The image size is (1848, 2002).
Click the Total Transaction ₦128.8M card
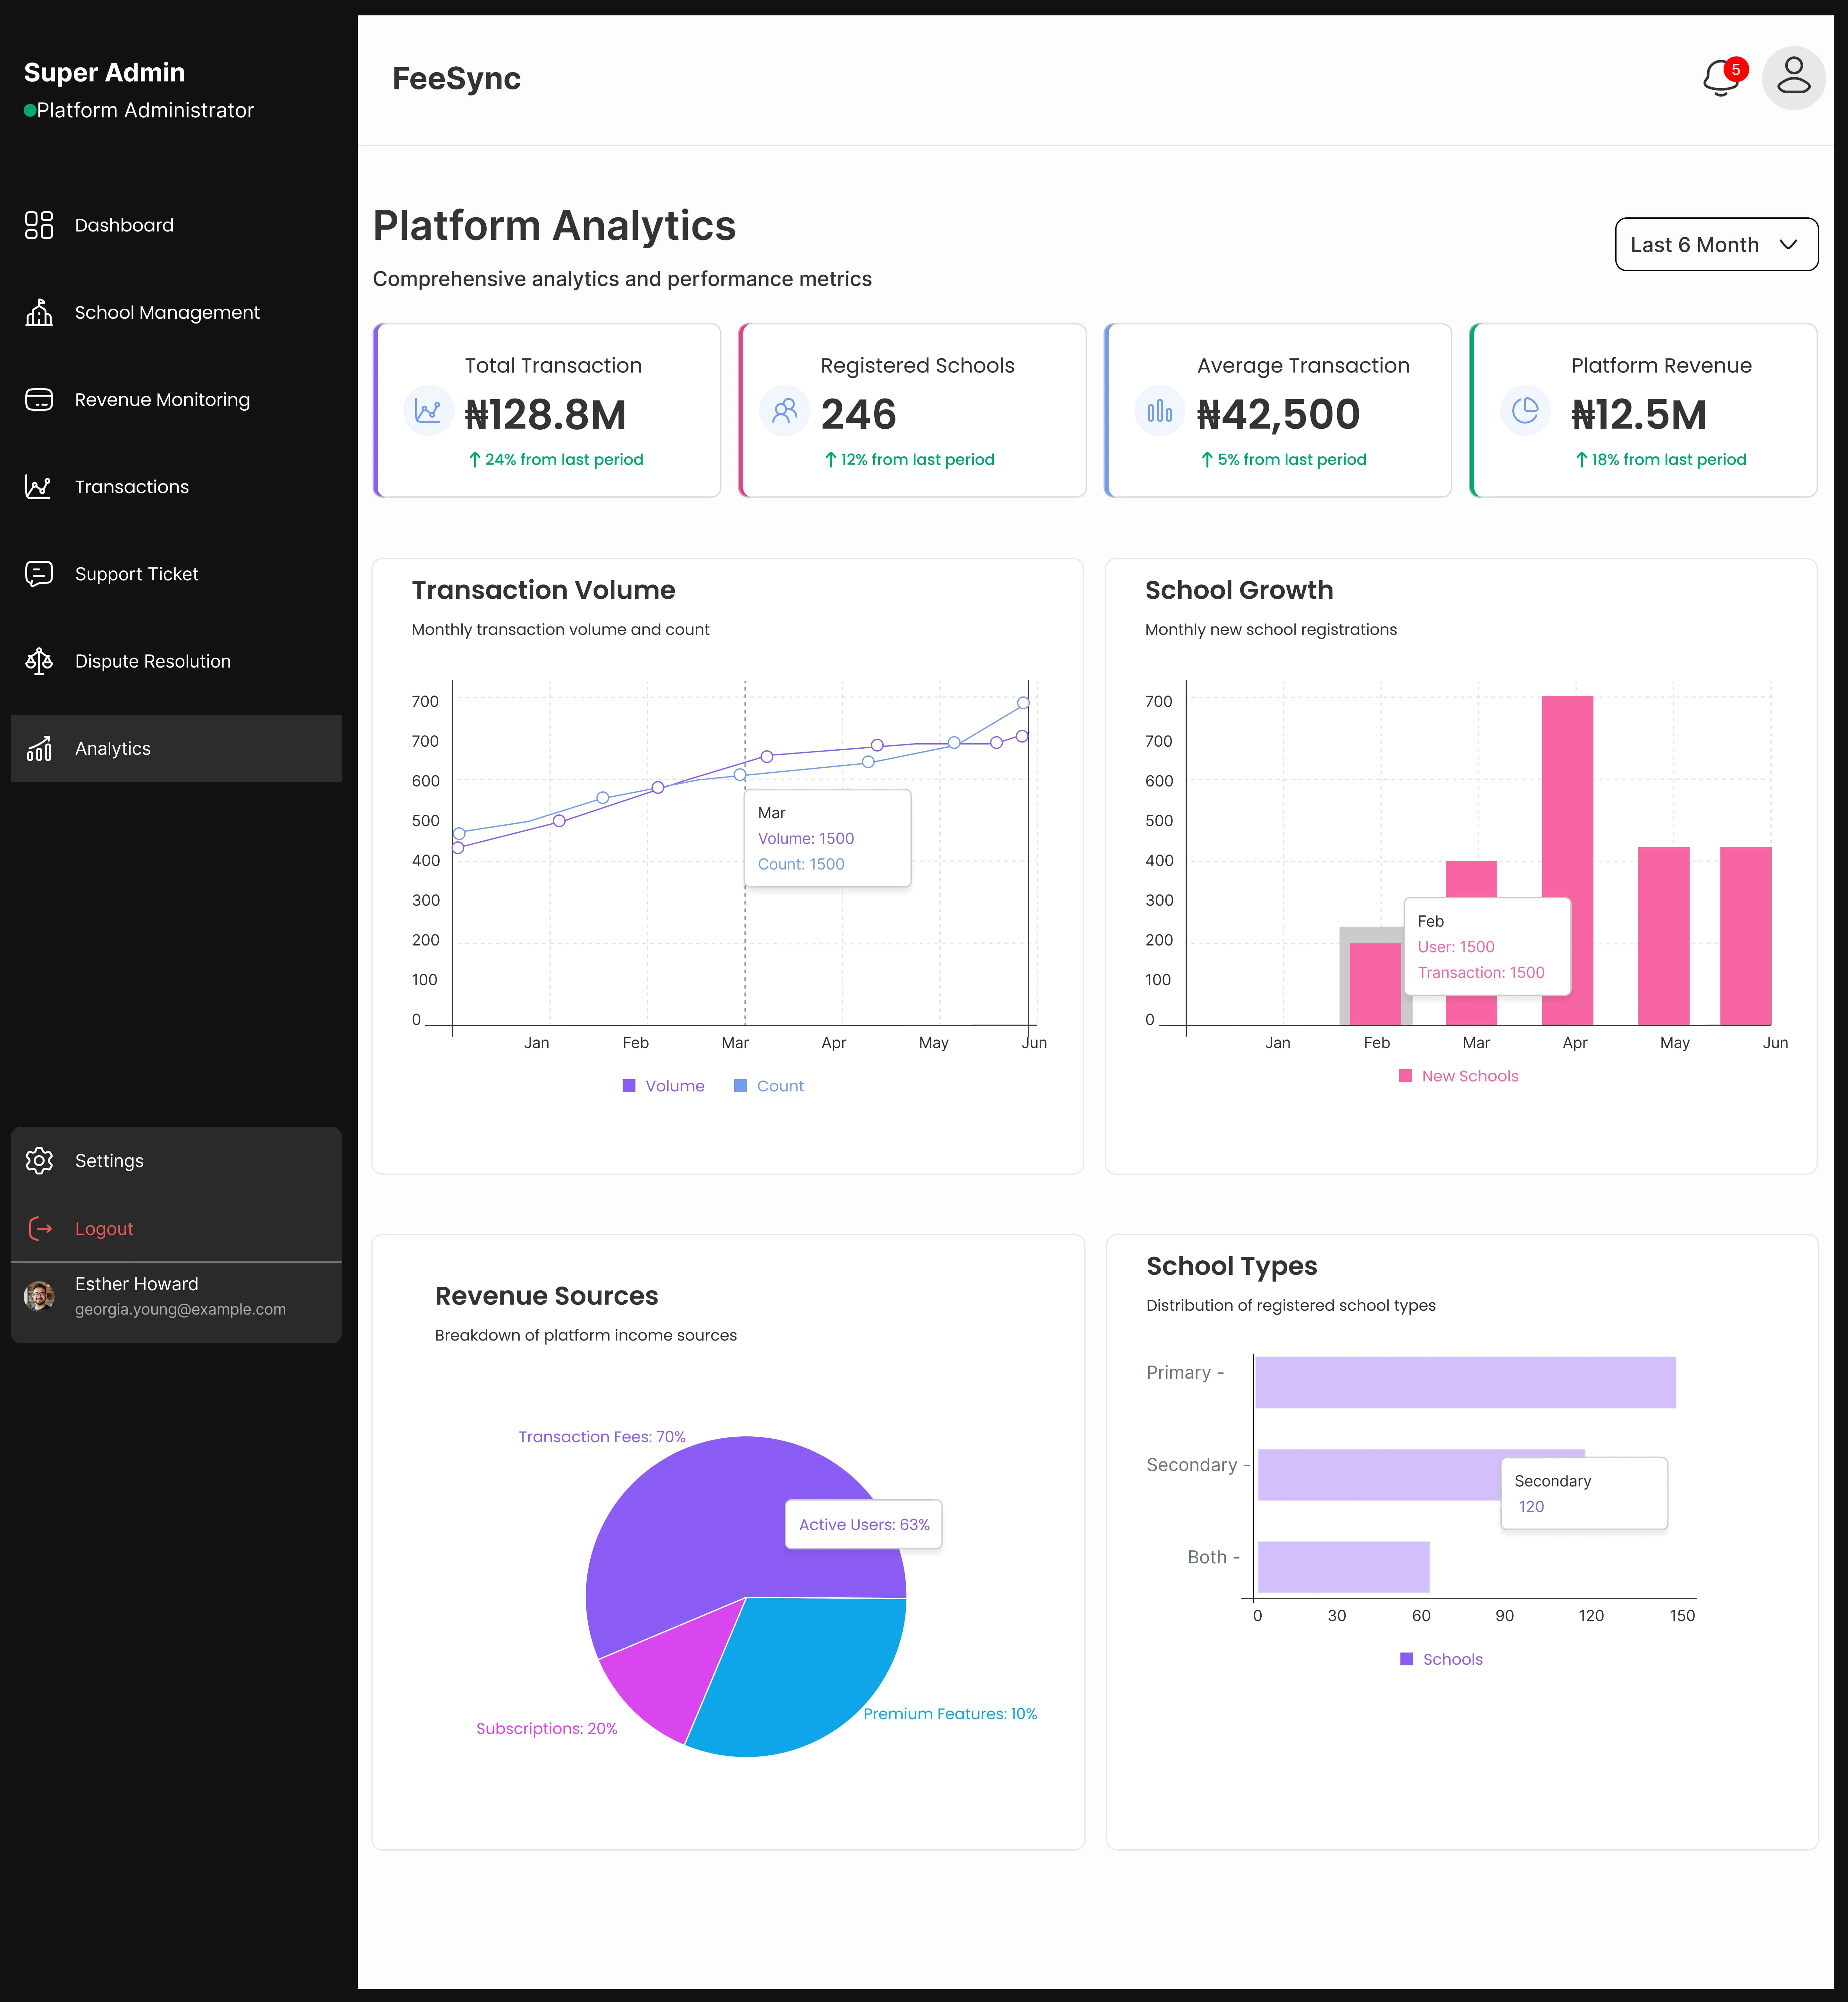(x=547, y=410)
